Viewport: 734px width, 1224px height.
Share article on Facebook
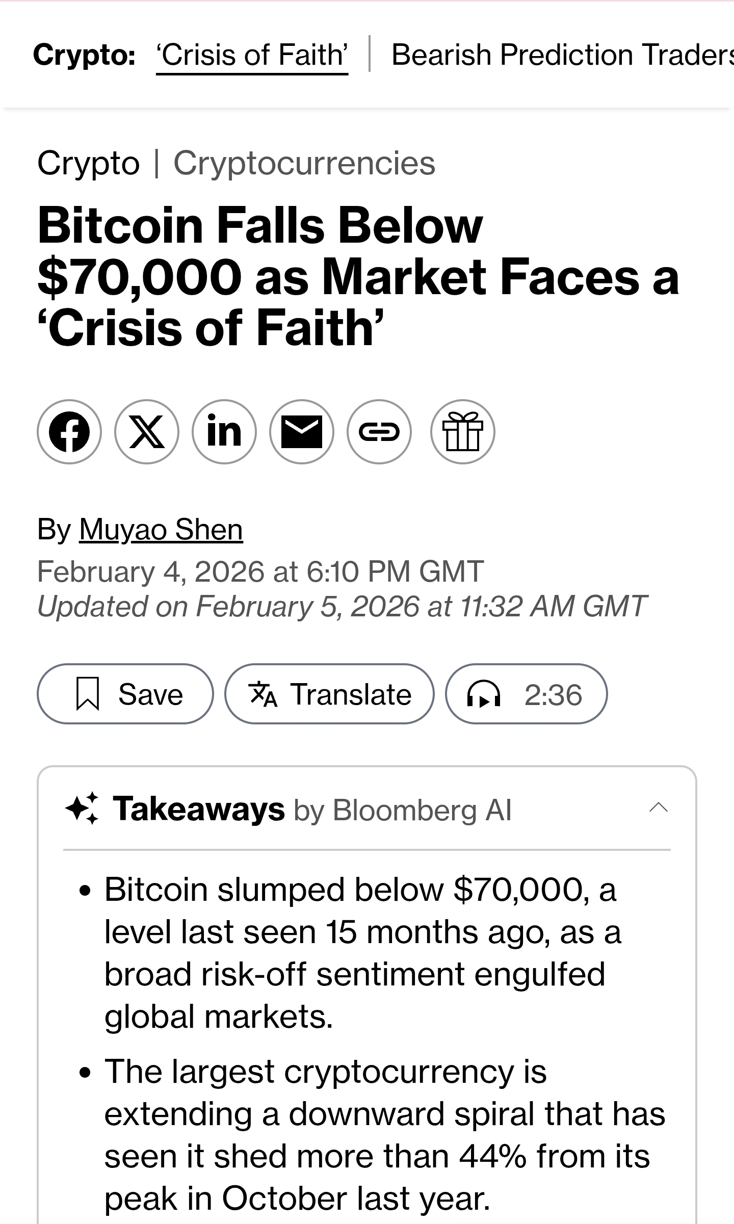69,432
